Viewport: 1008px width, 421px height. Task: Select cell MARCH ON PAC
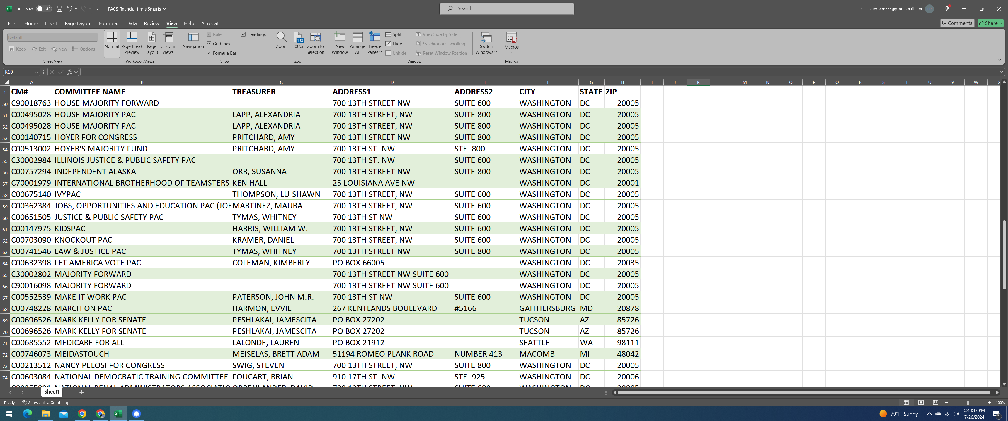(142, 308)
